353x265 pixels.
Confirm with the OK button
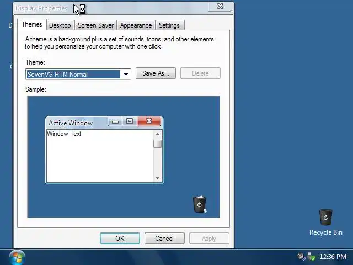point(120,238)
